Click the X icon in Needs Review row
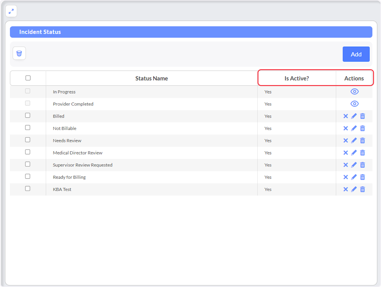Image resolution: width=381 pixels, height=287 pixels. point(346,141)
